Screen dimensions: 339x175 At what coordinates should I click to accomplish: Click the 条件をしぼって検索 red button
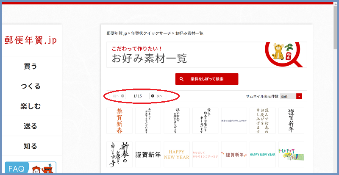click(207, 79)
